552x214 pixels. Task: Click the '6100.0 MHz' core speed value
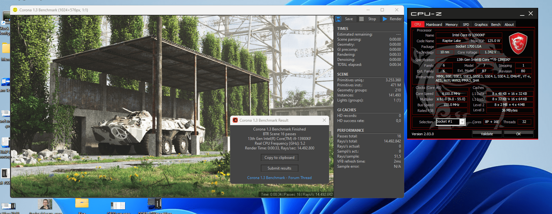[x=451, y=94]
